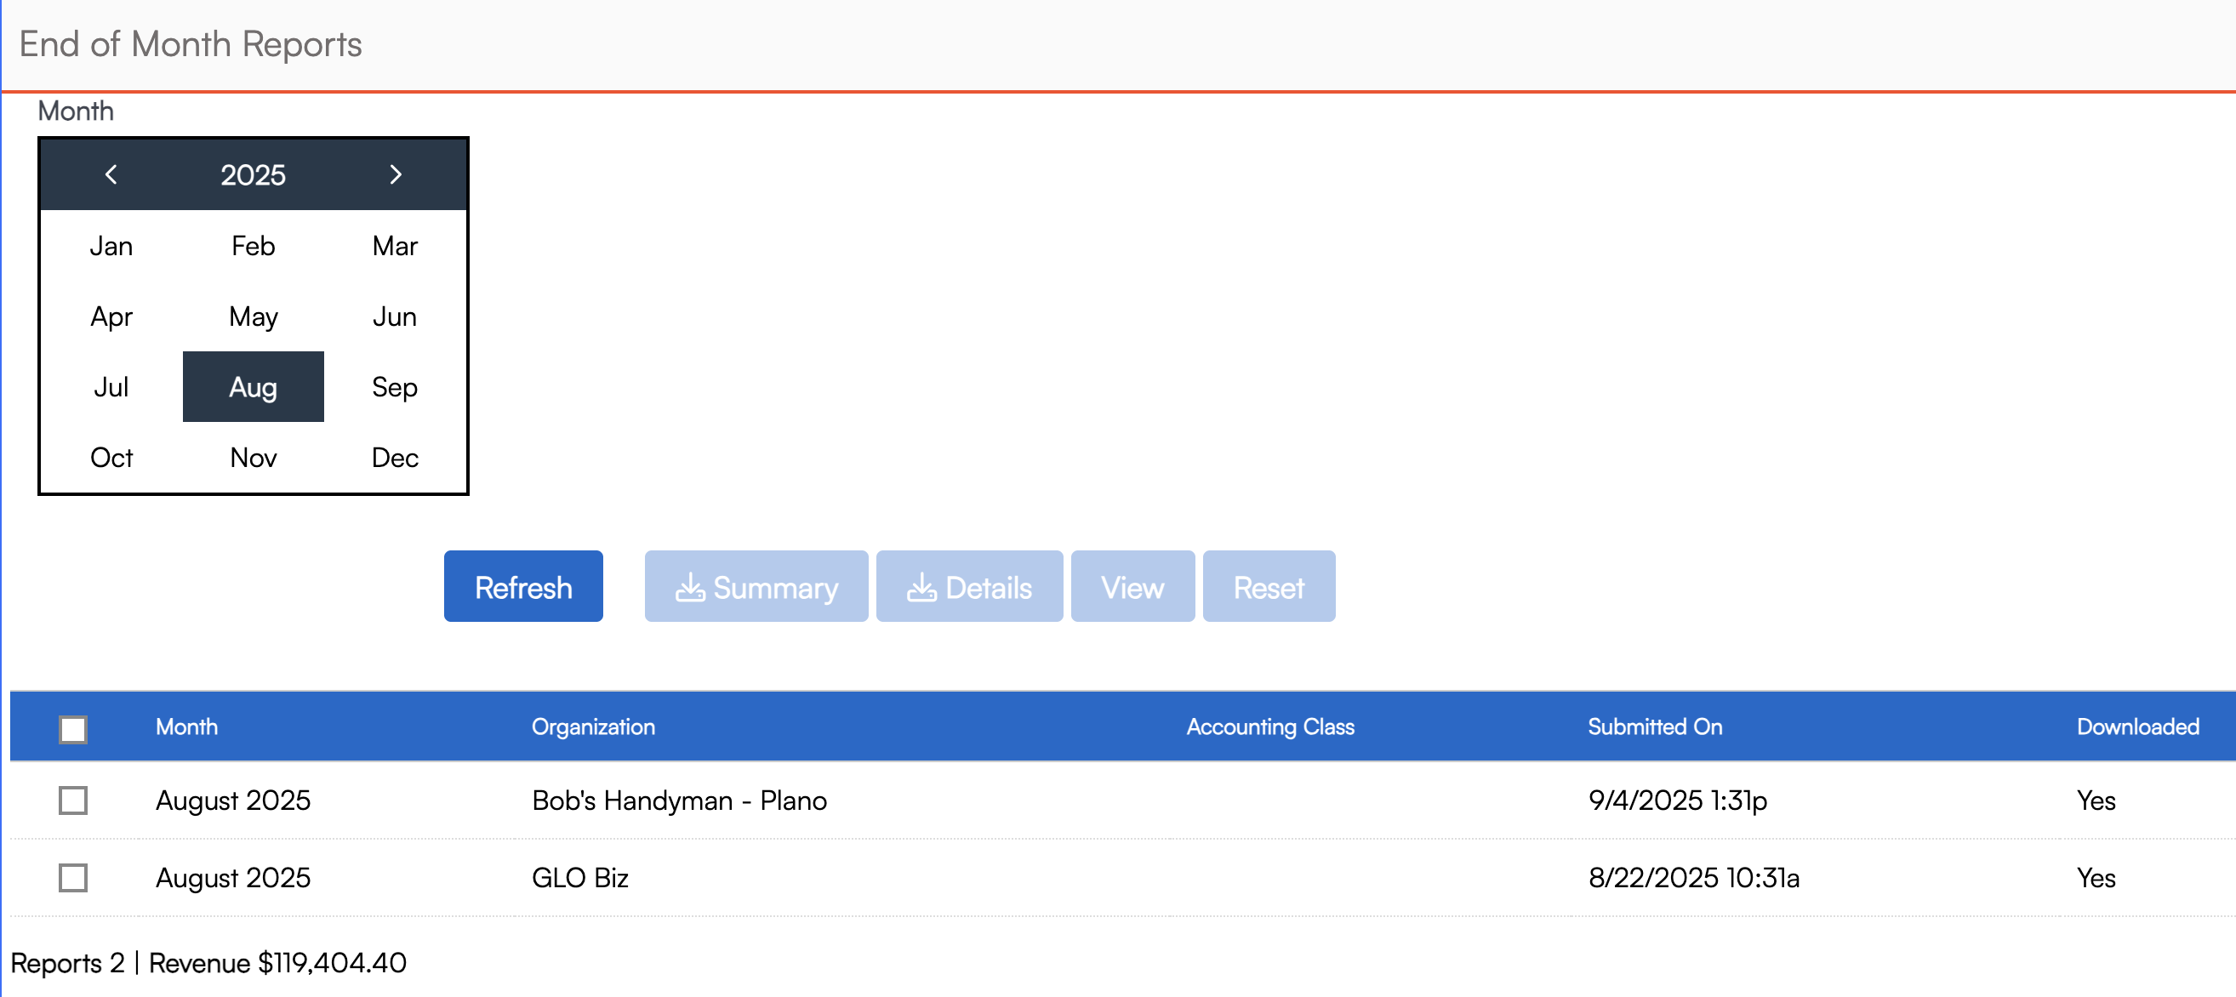Sort by Submitted On column header
This screenshot has width=2236, height=997.
(x=1654, y=727)
